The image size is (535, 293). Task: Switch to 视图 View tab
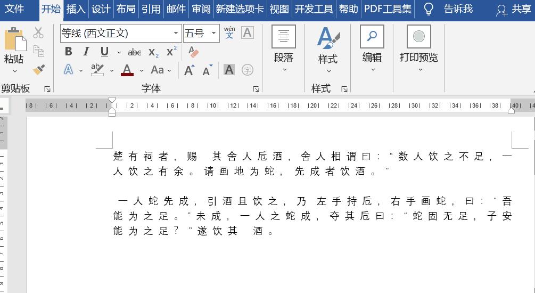pos(279,9)
